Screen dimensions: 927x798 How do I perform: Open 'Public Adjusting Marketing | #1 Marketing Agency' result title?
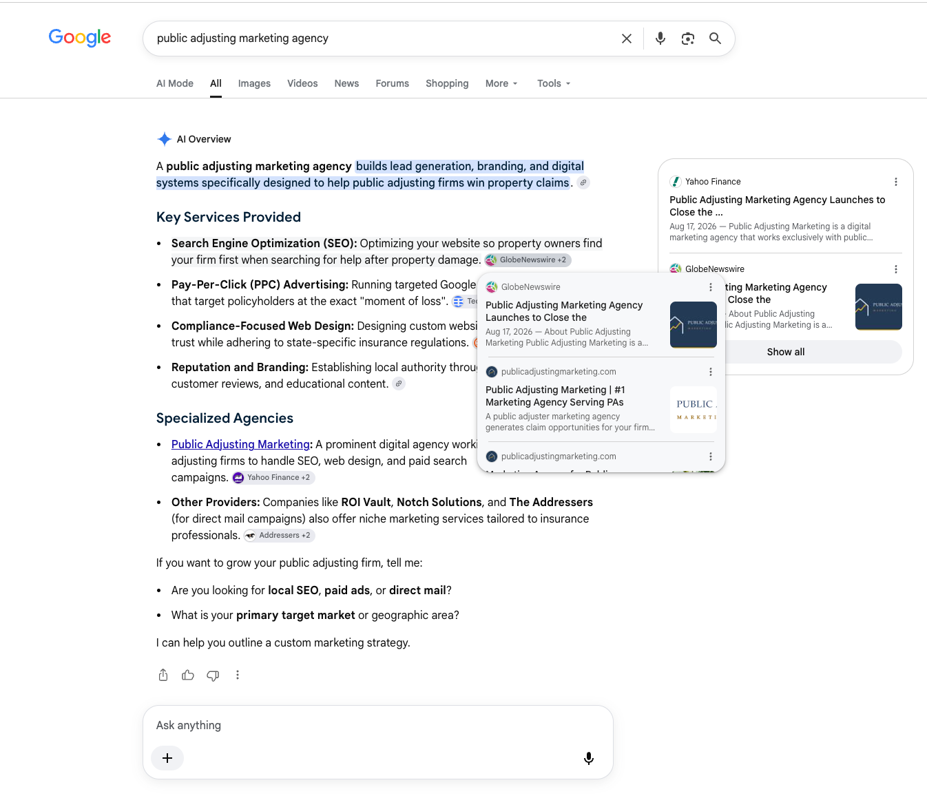[x=555, y=396]
